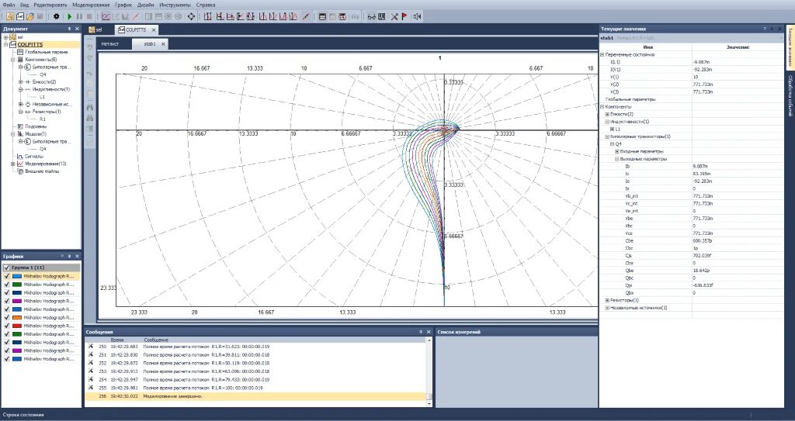Open simulation settings black gear icon
Image resolution: width=795 pixels, height=421 pixels.
tap(56, 17)
